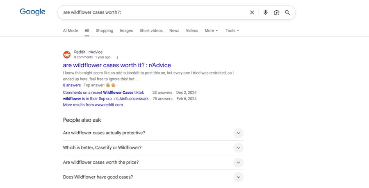Screen dimensions: 369x188
Task: Switch to the Shopping tab
Action: click(104, 31)
